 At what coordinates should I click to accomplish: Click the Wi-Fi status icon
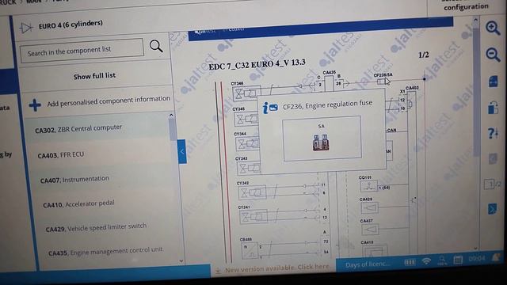[x=426, y=261]
